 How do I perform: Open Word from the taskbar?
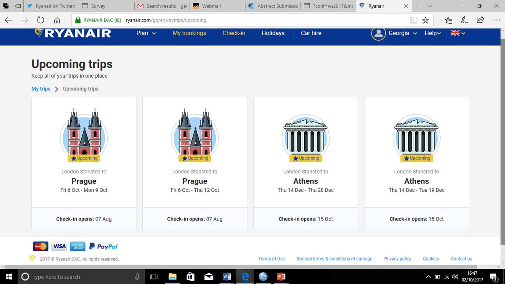click(x=227, y=277)
